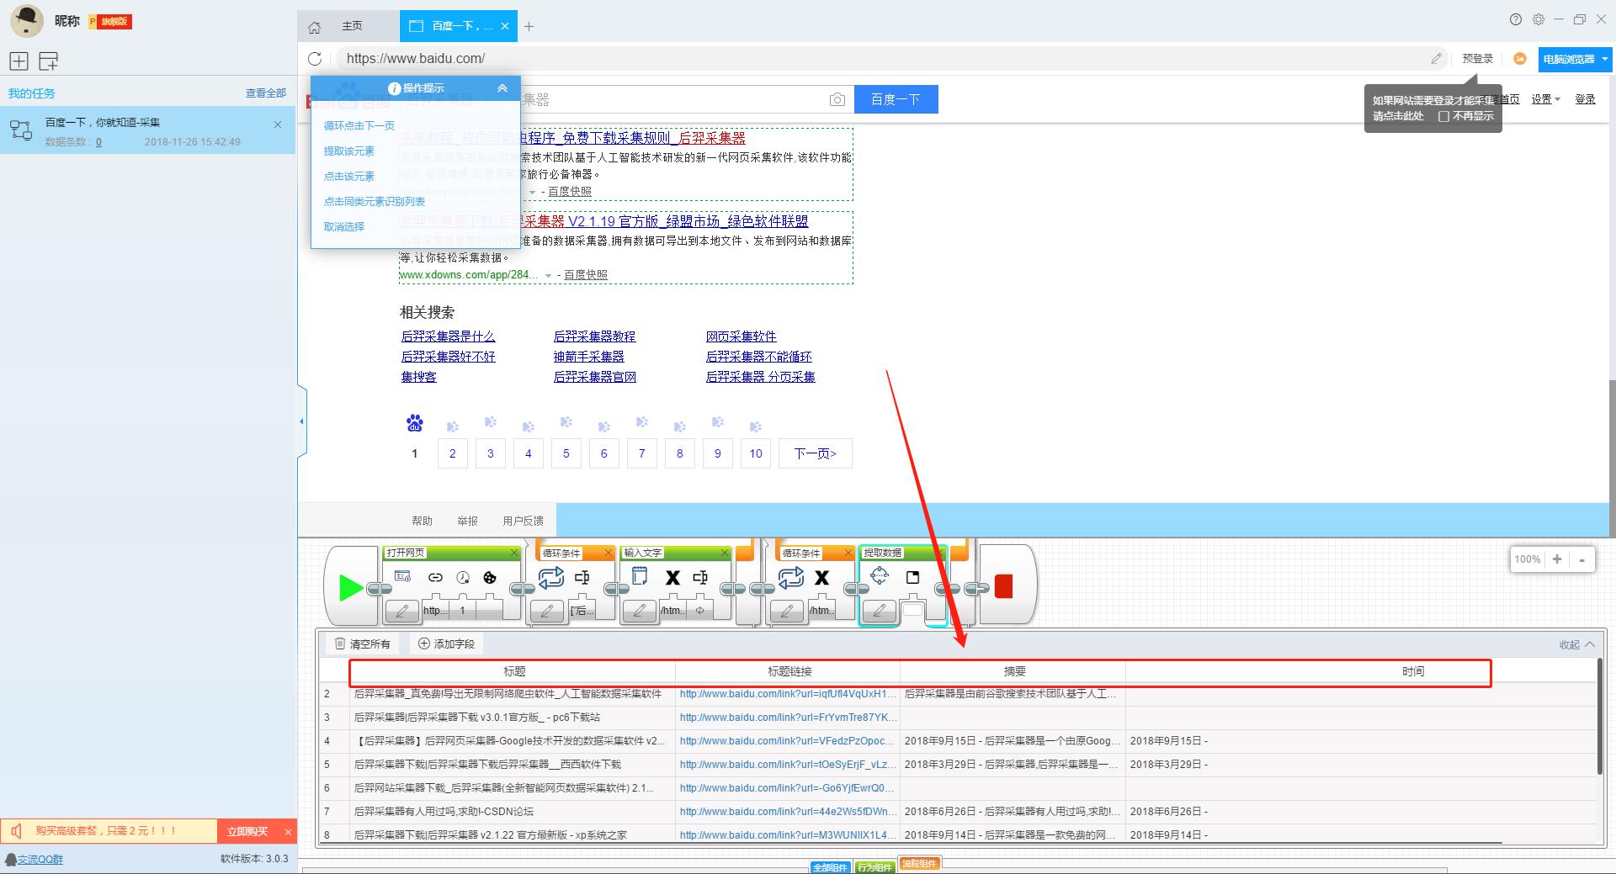Click the reload icon beside the URL
This screenshot has width=1616, height=874.
315,58
